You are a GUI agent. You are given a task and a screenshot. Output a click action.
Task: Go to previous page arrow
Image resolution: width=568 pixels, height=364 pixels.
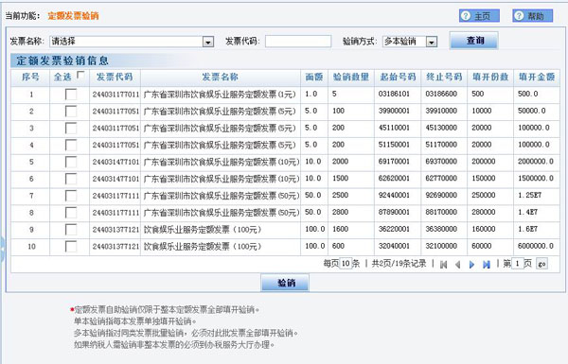(458, 265)
